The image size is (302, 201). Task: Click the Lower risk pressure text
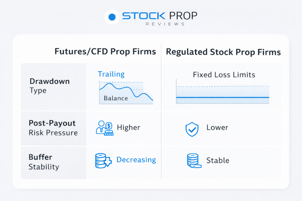[217, 127]
